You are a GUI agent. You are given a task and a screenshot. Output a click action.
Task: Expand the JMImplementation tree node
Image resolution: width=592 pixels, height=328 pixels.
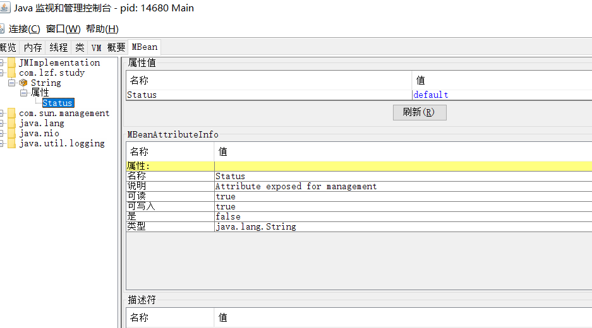(1, 62)
